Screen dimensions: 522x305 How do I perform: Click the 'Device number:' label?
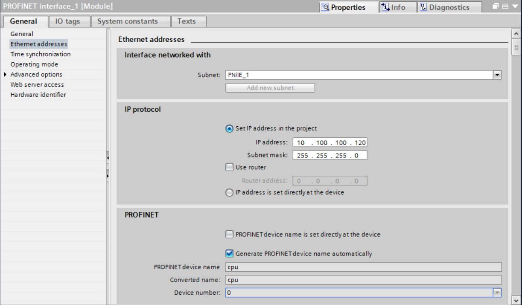(x=197, y=293)
